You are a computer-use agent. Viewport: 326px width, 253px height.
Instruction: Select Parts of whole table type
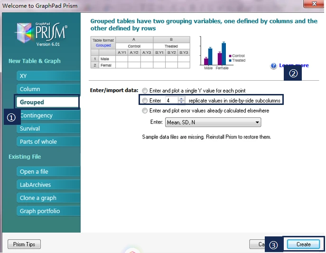point(48,141)
